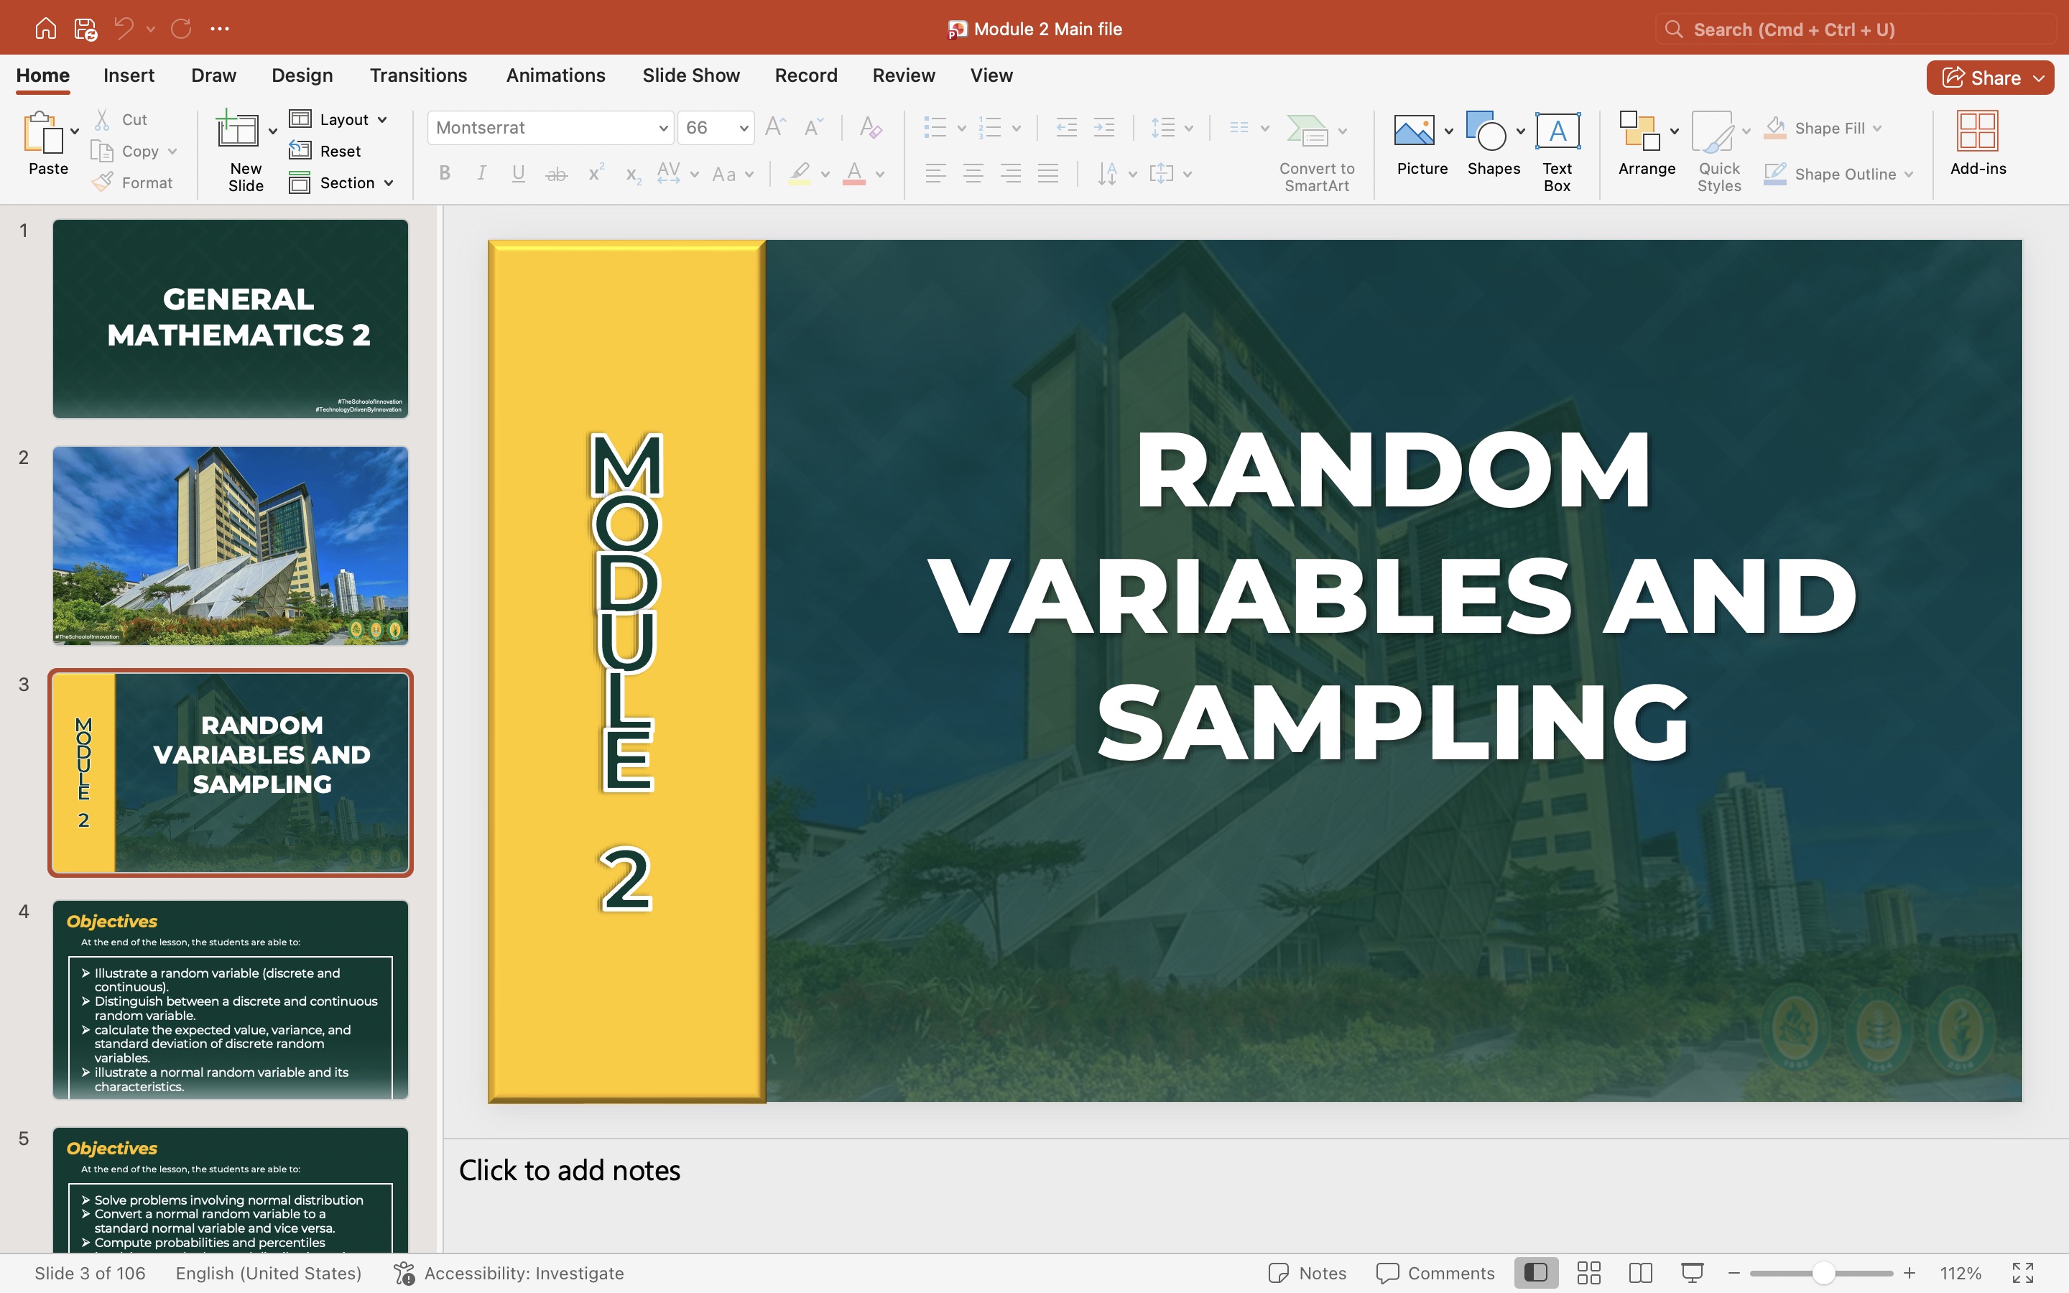Open the Insert tab
Image resolution: width=2069 pixels, height=1293 pixels.
coord(129,75)
